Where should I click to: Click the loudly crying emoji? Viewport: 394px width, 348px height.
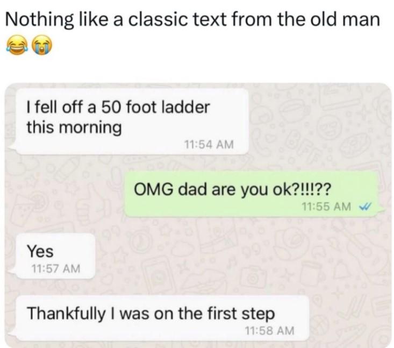pyautogui.click(x=42, y=45)
